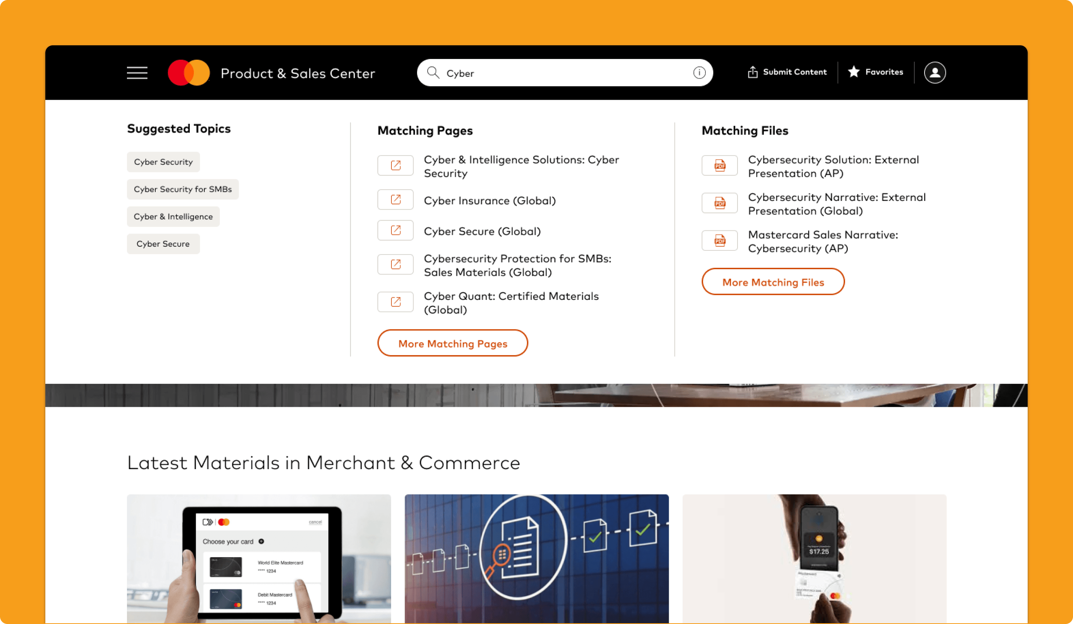Select the Cyber Security suggested topic

click(163, 162)
